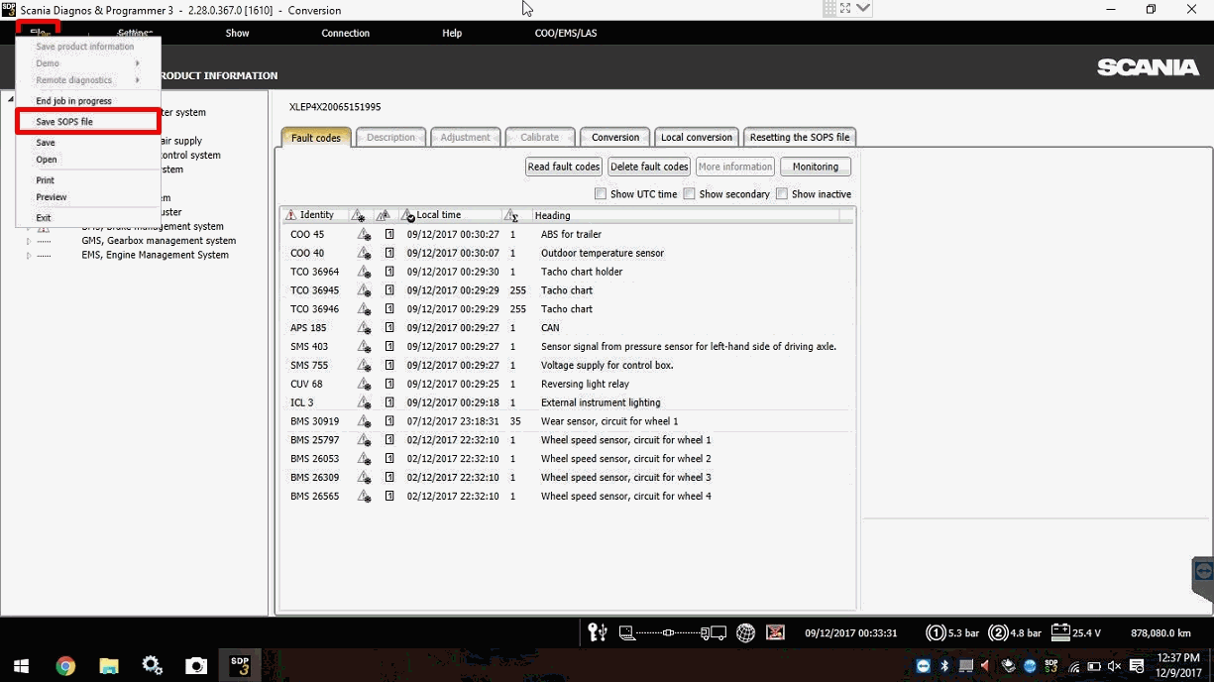This screenshot has width=1214, height=682.
Task: Click the Wi-Fi network tray icon
Action: coord(1073,666)
